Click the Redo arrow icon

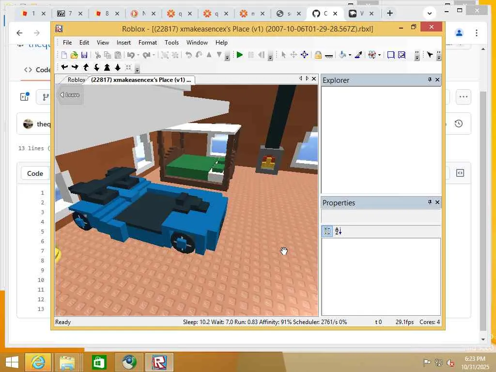(146, 55)
